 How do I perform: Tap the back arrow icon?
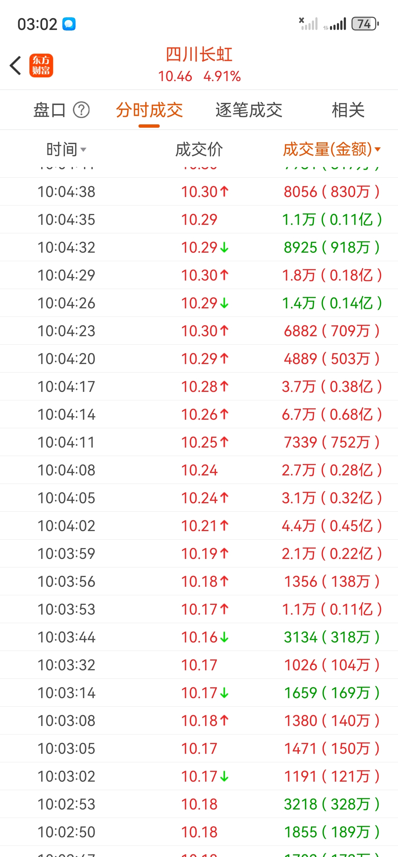tap(16, 65)
